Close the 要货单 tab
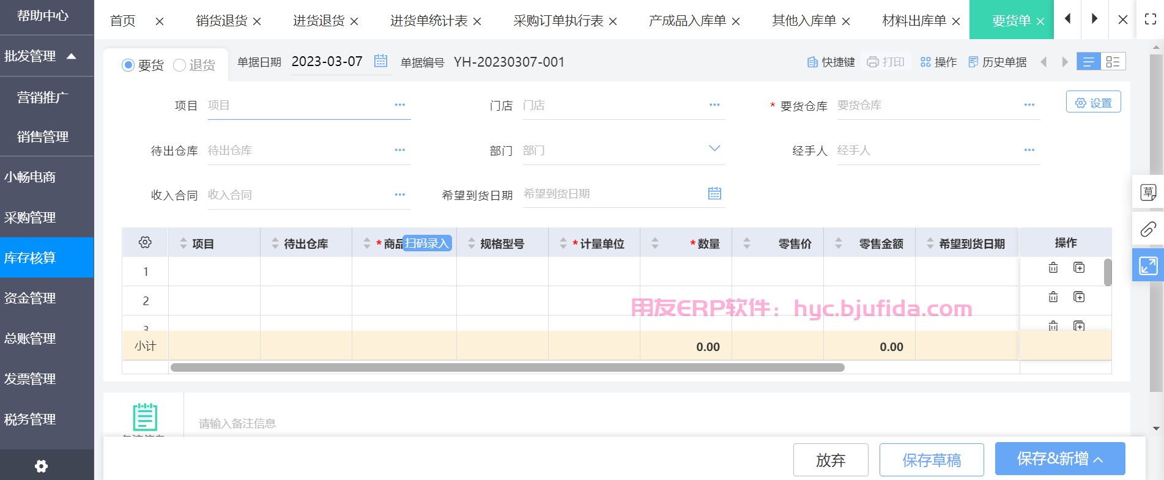Image resolution: width=1164 pixels, height=480 pixels. point(1040,22)
